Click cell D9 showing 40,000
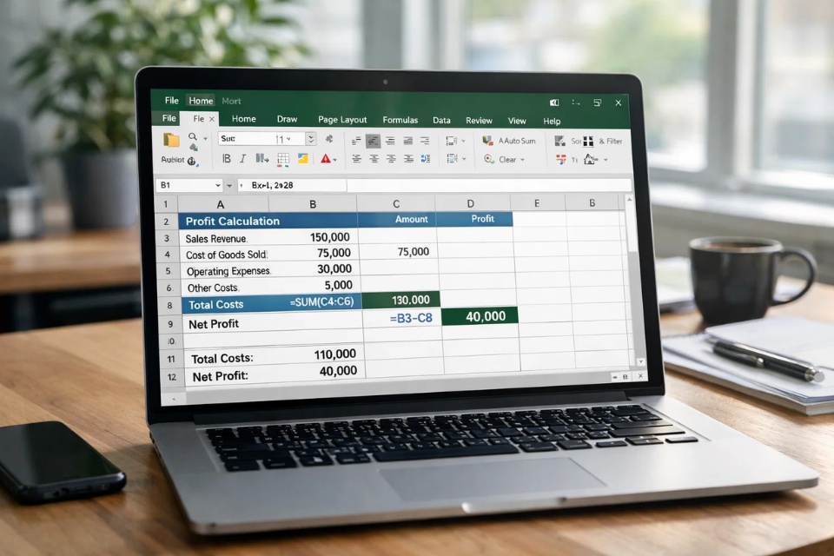Screen dimensions: 834x556 coord(480,316)
